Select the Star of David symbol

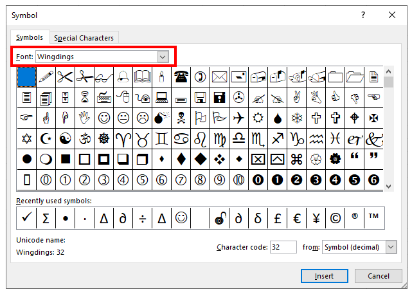pyautogui.click(x=26, y=138)
